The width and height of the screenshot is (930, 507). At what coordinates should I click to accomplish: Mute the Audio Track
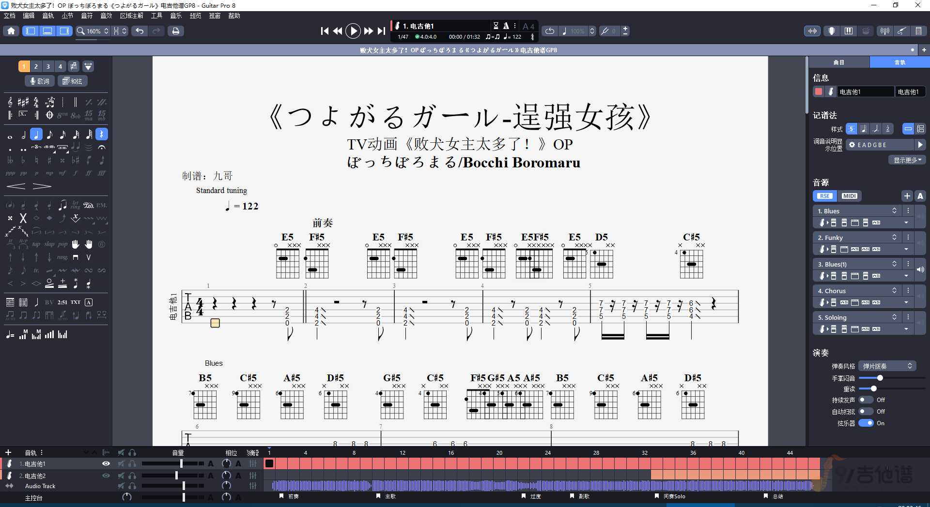[121, 486]
